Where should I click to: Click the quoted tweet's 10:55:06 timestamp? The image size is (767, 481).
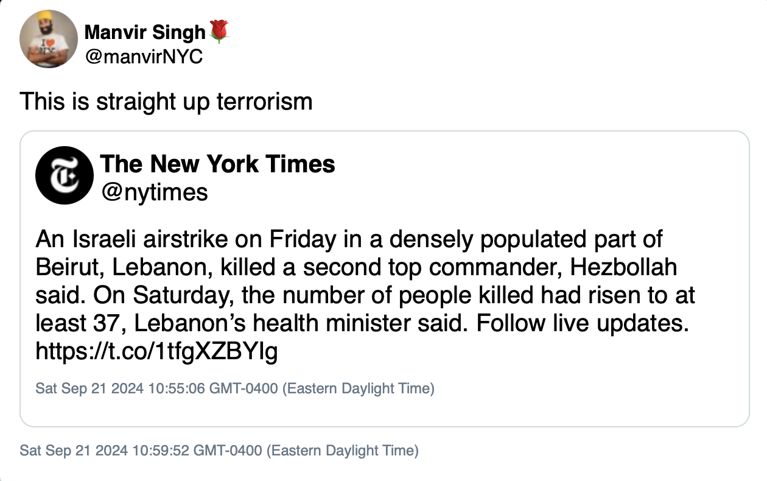click(235, 388)
